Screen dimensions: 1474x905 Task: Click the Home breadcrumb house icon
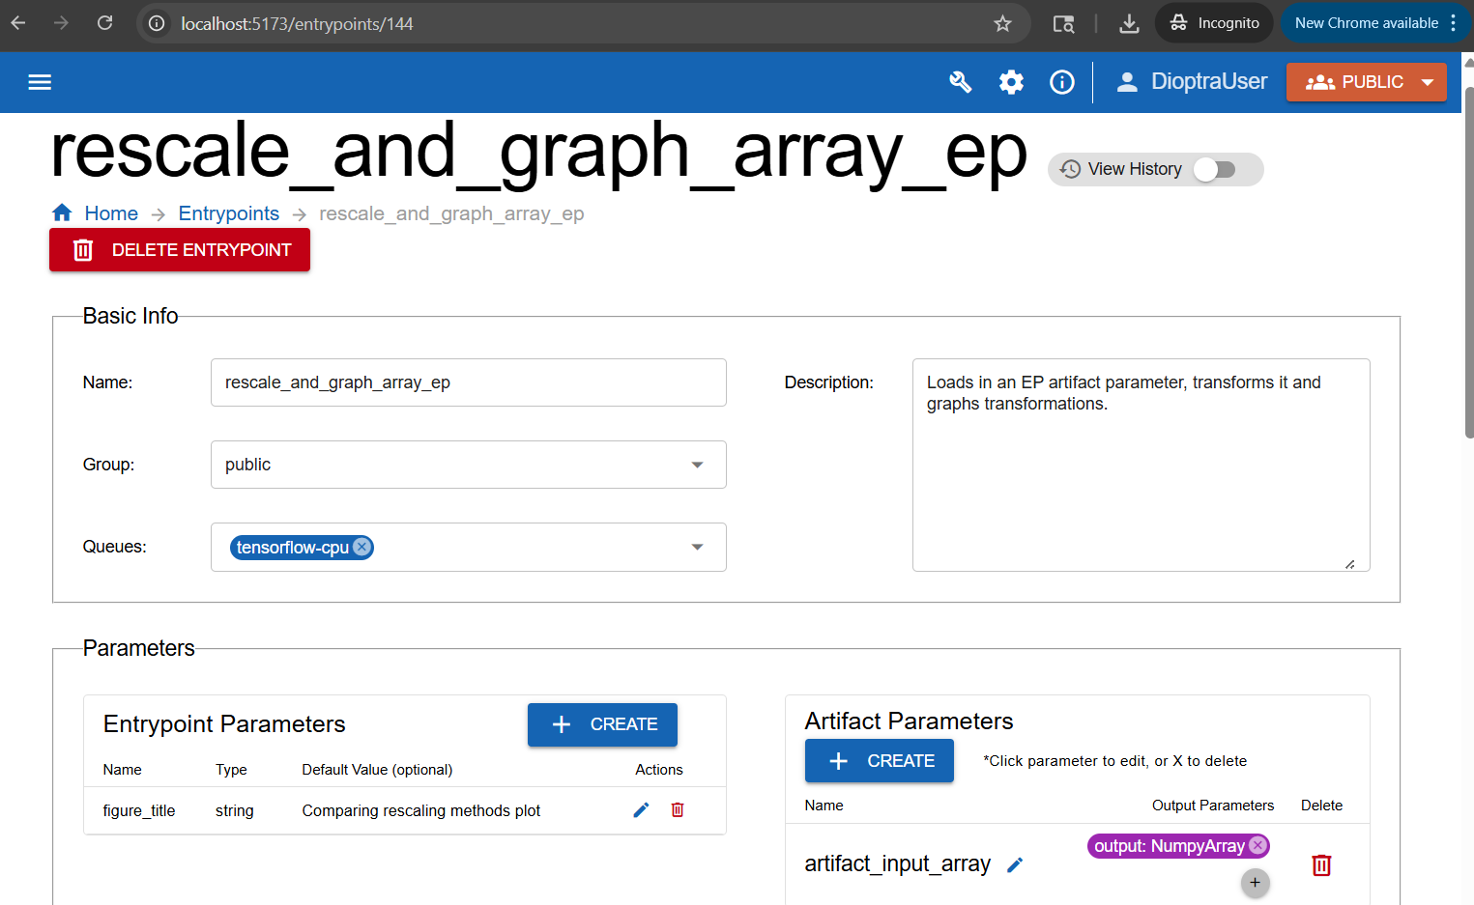pos(61,212)
